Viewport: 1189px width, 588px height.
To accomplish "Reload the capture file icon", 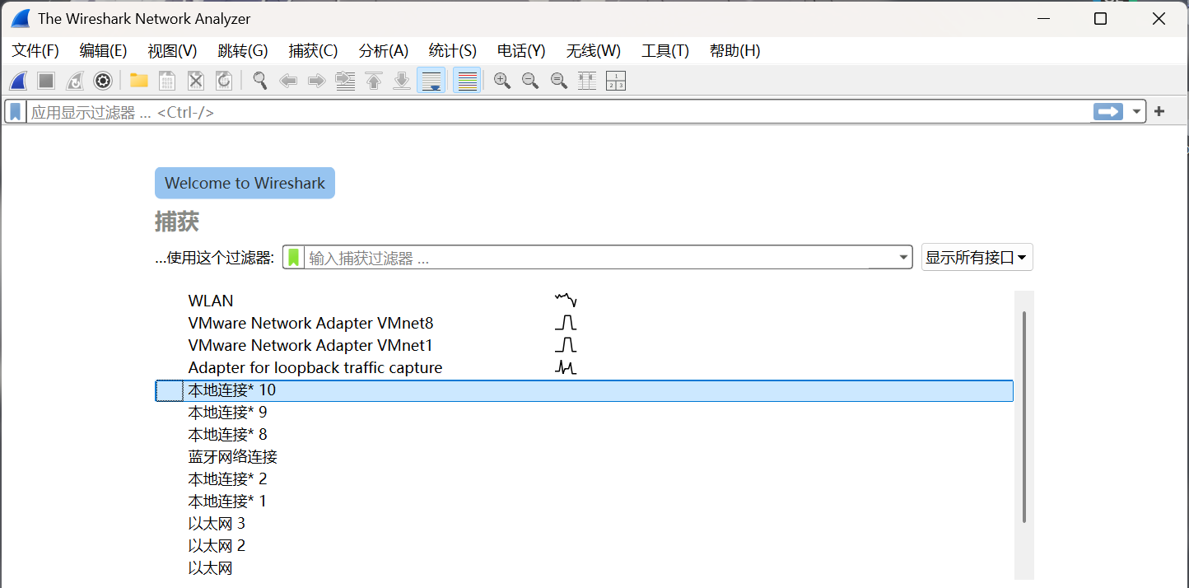I will (223, 81).
